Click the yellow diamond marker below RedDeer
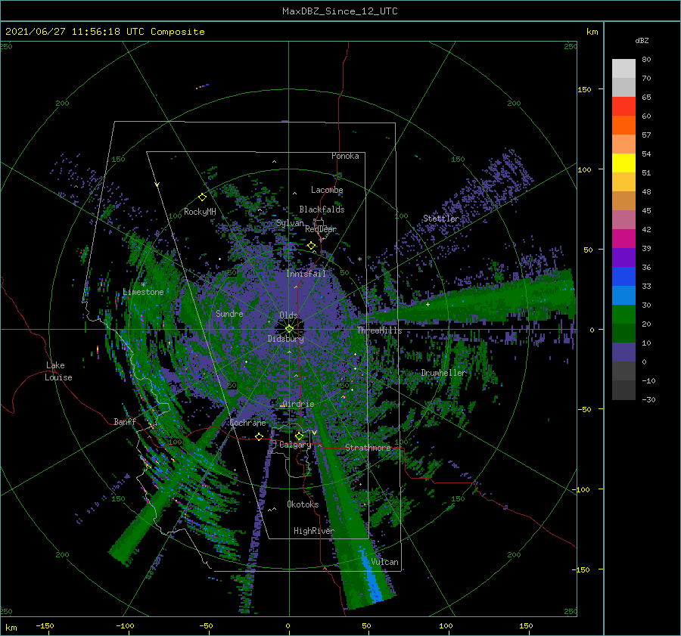 pyautogui.click(x=312, y=246)
